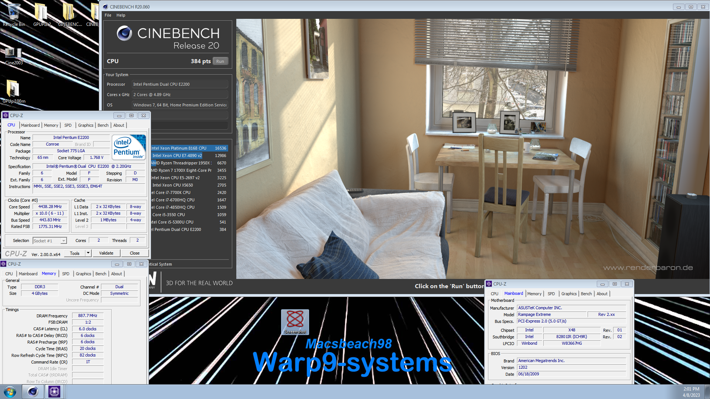Open the Recycle Bin desktop icon
This screenshot has height=399, width=710.
14,14
